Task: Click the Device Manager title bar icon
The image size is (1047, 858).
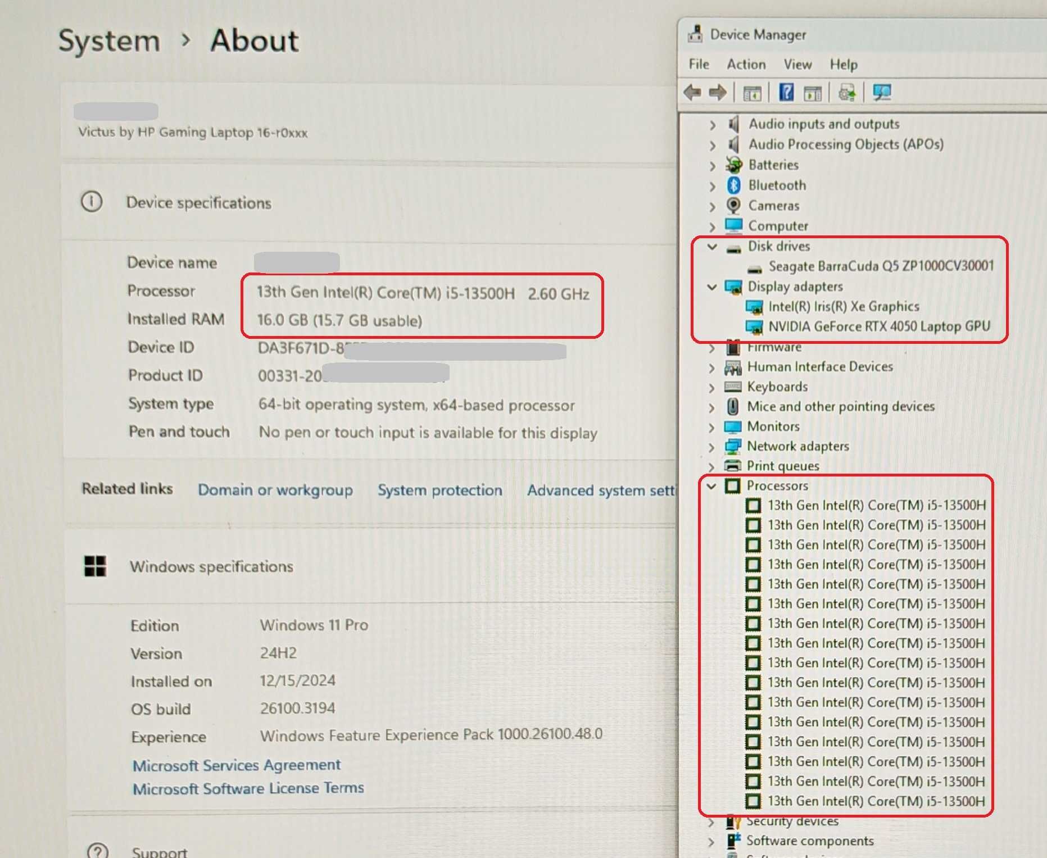Action: tap(695, 34)
